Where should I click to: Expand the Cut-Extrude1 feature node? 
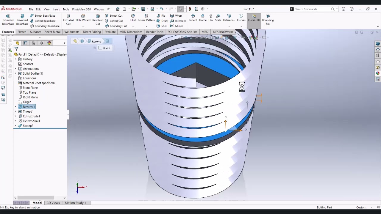point(15,116)
